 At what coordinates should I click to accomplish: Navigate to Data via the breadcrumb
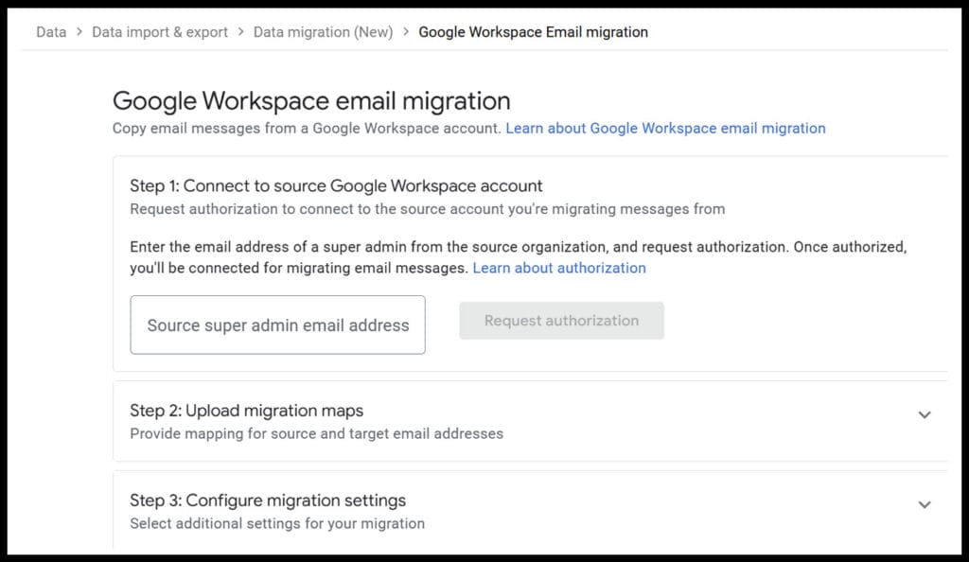49,31
